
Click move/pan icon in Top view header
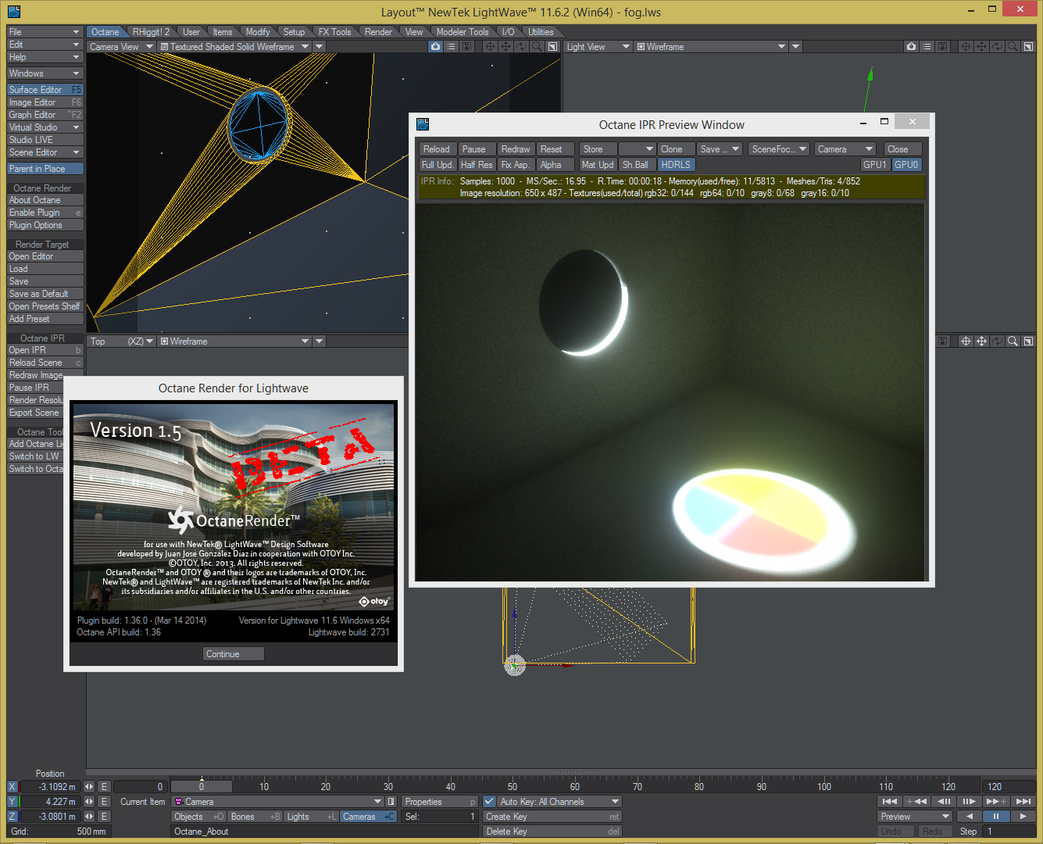[x=981, y=342]
